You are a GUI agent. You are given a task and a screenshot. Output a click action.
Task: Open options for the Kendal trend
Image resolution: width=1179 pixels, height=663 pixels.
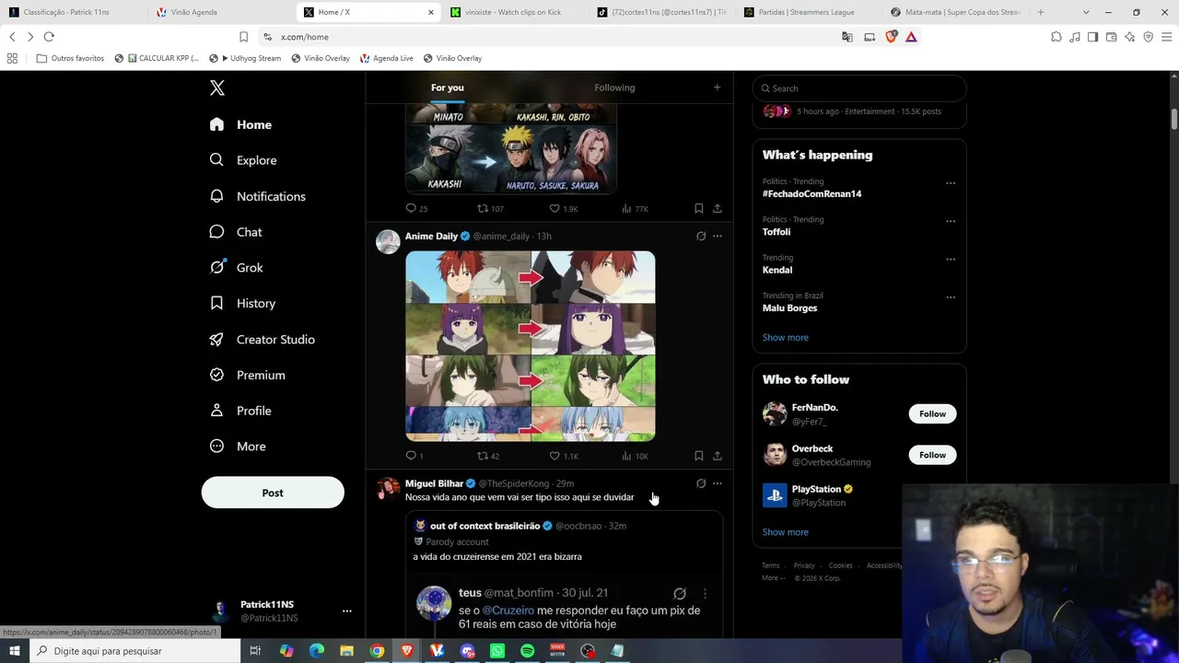pyautogui.click(x=951, y=260)
